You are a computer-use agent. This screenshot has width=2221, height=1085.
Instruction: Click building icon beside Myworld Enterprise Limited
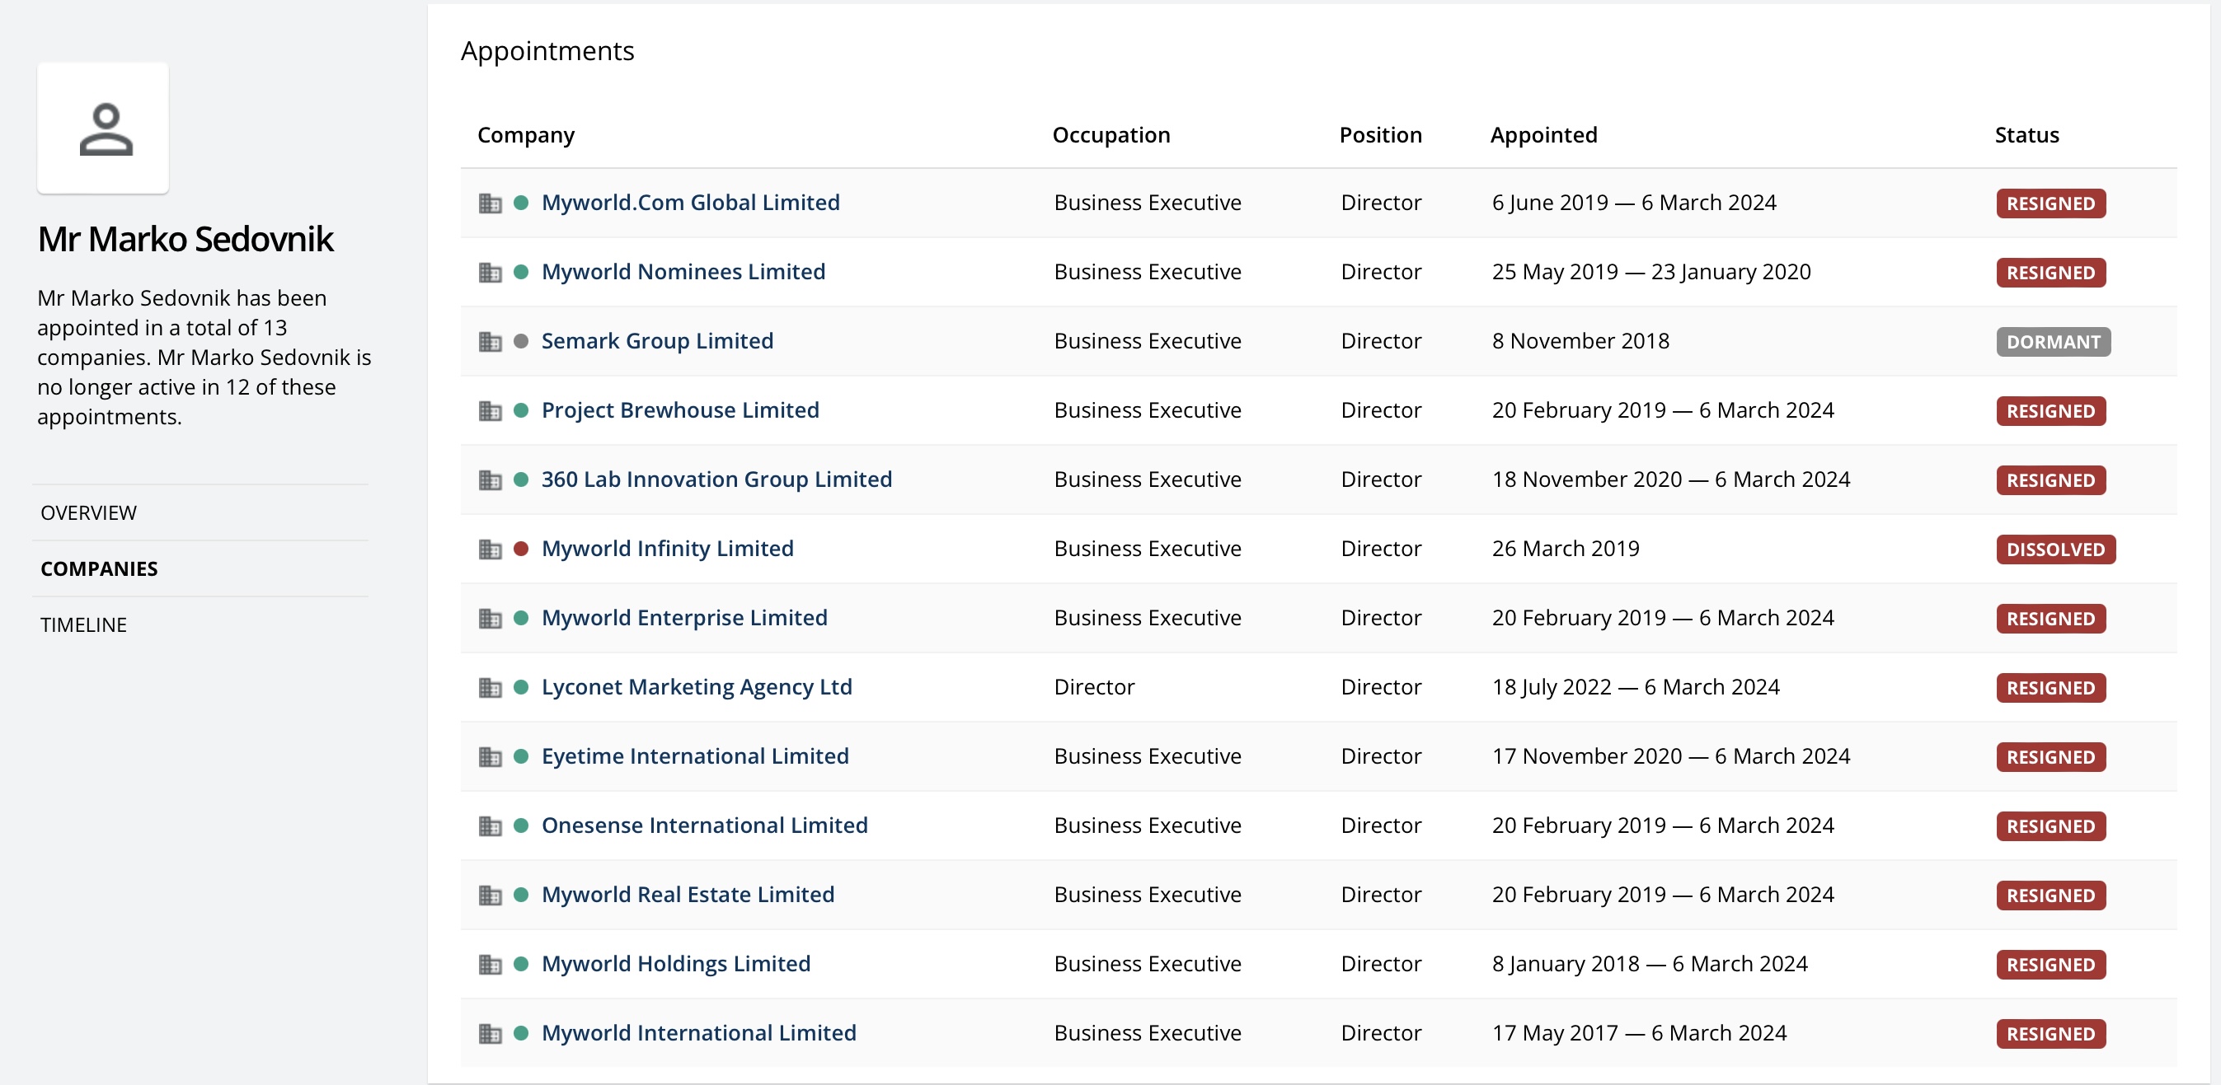point(490,618)
